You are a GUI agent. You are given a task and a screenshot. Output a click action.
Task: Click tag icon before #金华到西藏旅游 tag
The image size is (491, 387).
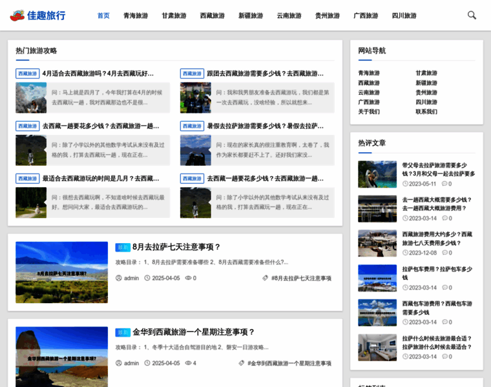[242, 363]
